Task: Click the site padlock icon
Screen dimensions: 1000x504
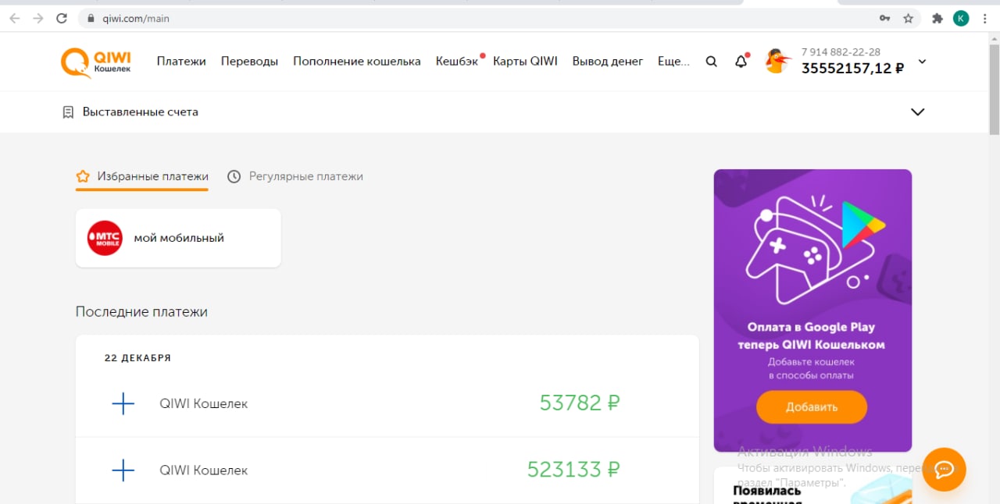Action: pyautogui.click(x=91, y=18)
